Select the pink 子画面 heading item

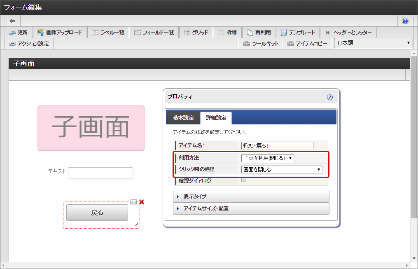pos(91,128)
